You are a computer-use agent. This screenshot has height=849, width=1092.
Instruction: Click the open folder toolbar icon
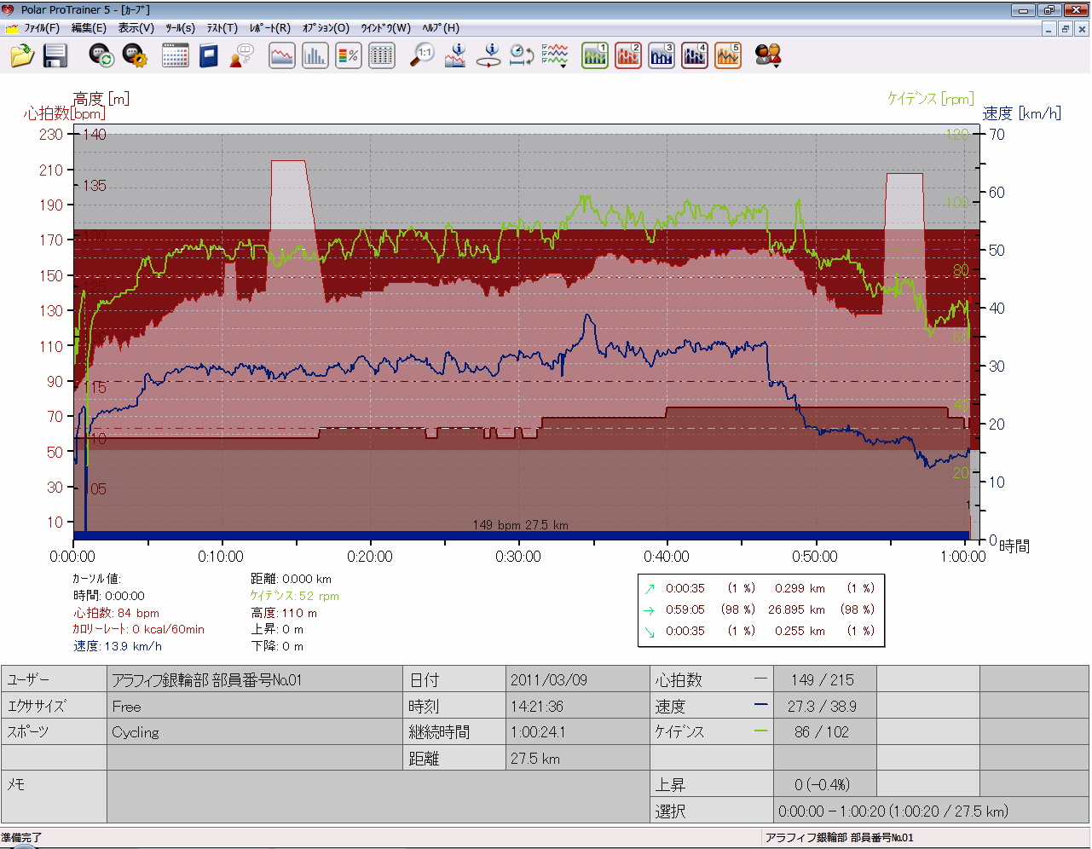(22, 56)
